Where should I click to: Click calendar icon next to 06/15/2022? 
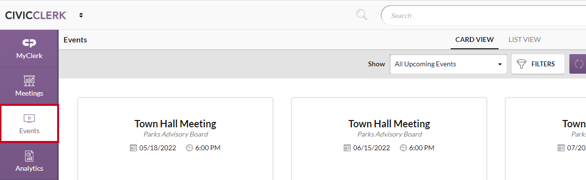click(347, 148)
